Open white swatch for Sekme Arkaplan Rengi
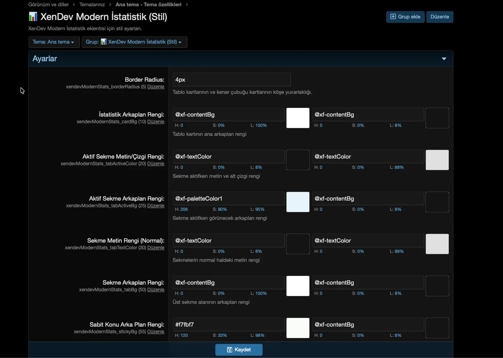 click(x=298, y=286)
